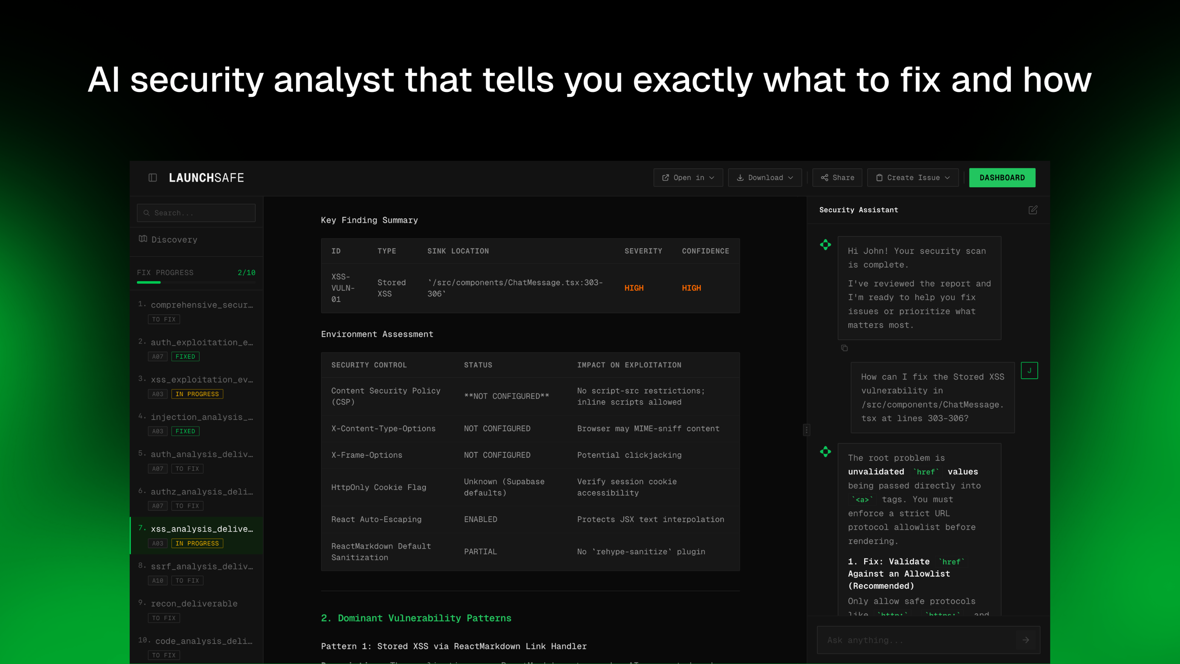Click the magnifier icon in the Search field

pyautogui.click(x=147, y=213)
